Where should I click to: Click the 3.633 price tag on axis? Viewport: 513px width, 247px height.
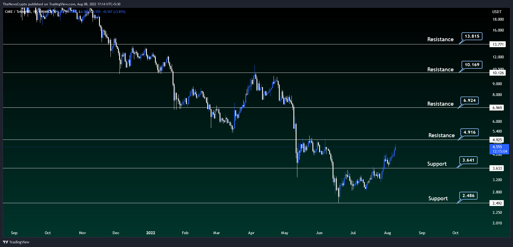pyautogui.click(x=497, y=168)
